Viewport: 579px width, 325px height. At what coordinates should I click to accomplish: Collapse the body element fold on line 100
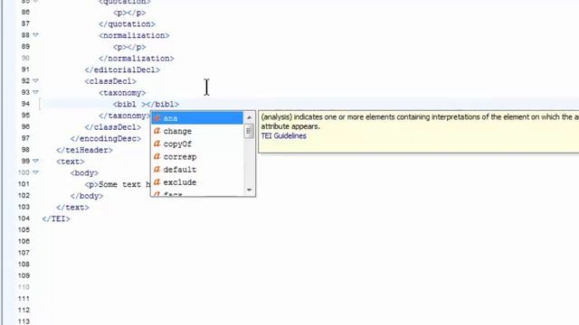click(35, 172)
